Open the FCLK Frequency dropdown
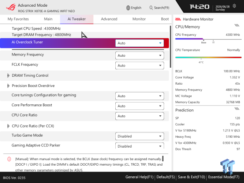Image resolution: width=244 pixels, height=183 pixels. click(x=140, y=65)
